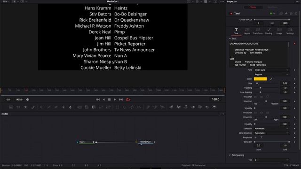Image resolution: width=301 pixels, height=169 pixels.
Task: Add a Hue Curves node from toolbar
Action: (56, 107)
